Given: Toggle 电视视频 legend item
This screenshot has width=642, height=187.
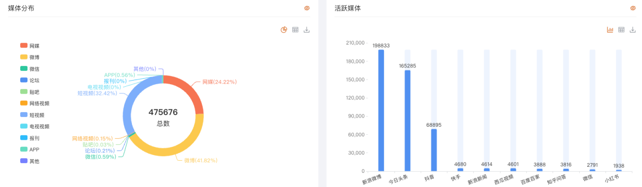Looking at the screenshot, I should (x=35, y=126).
